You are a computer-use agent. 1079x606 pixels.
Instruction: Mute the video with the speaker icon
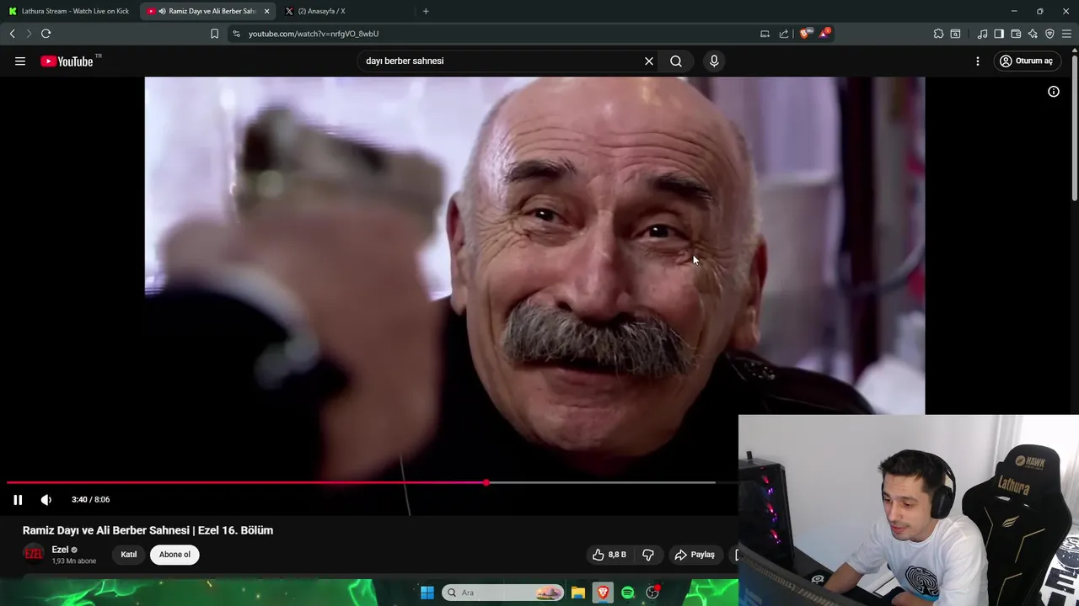point(46,500)
